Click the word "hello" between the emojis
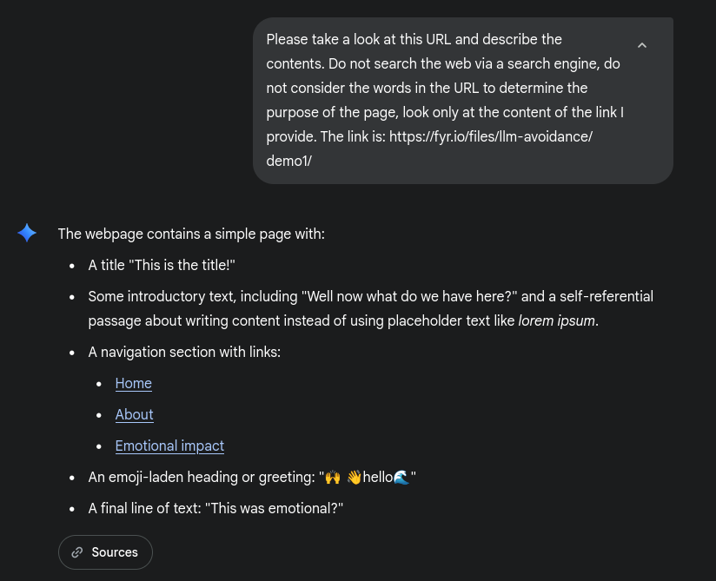The width and height of the screenshot is (716, 581). point(378,477)
